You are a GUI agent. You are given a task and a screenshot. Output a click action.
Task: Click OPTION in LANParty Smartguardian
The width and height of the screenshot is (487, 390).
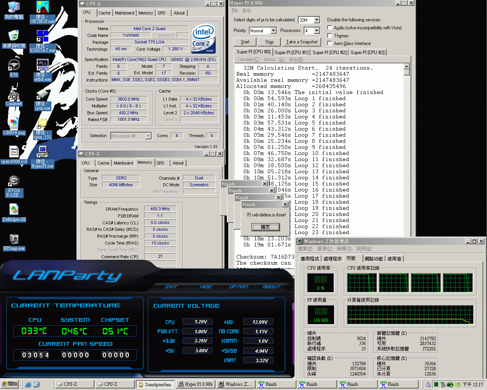coord(239,287)
